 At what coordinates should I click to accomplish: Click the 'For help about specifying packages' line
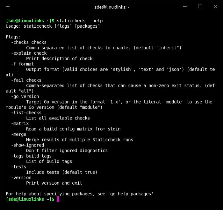80,194
